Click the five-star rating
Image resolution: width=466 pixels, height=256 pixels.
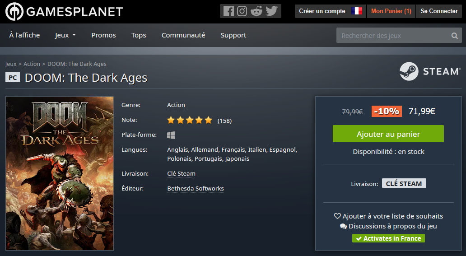tap(190, 120)
